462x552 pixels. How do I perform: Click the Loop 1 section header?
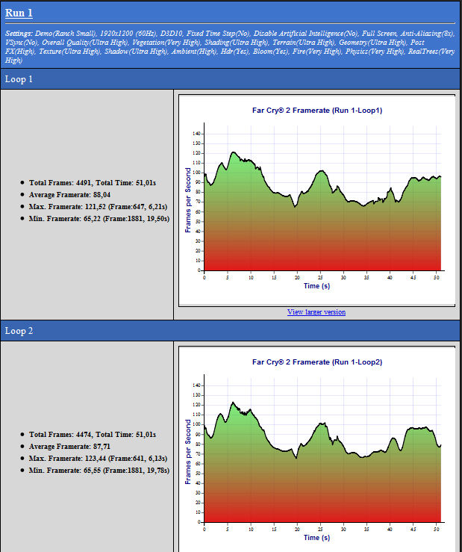pos(230,79)
